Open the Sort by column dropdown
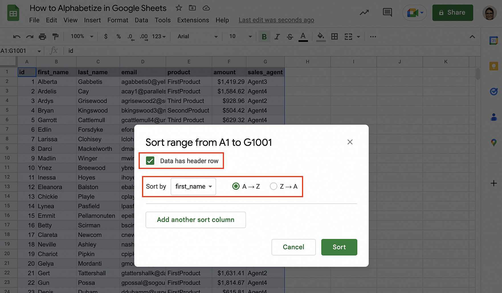 (x=193, y=186)
